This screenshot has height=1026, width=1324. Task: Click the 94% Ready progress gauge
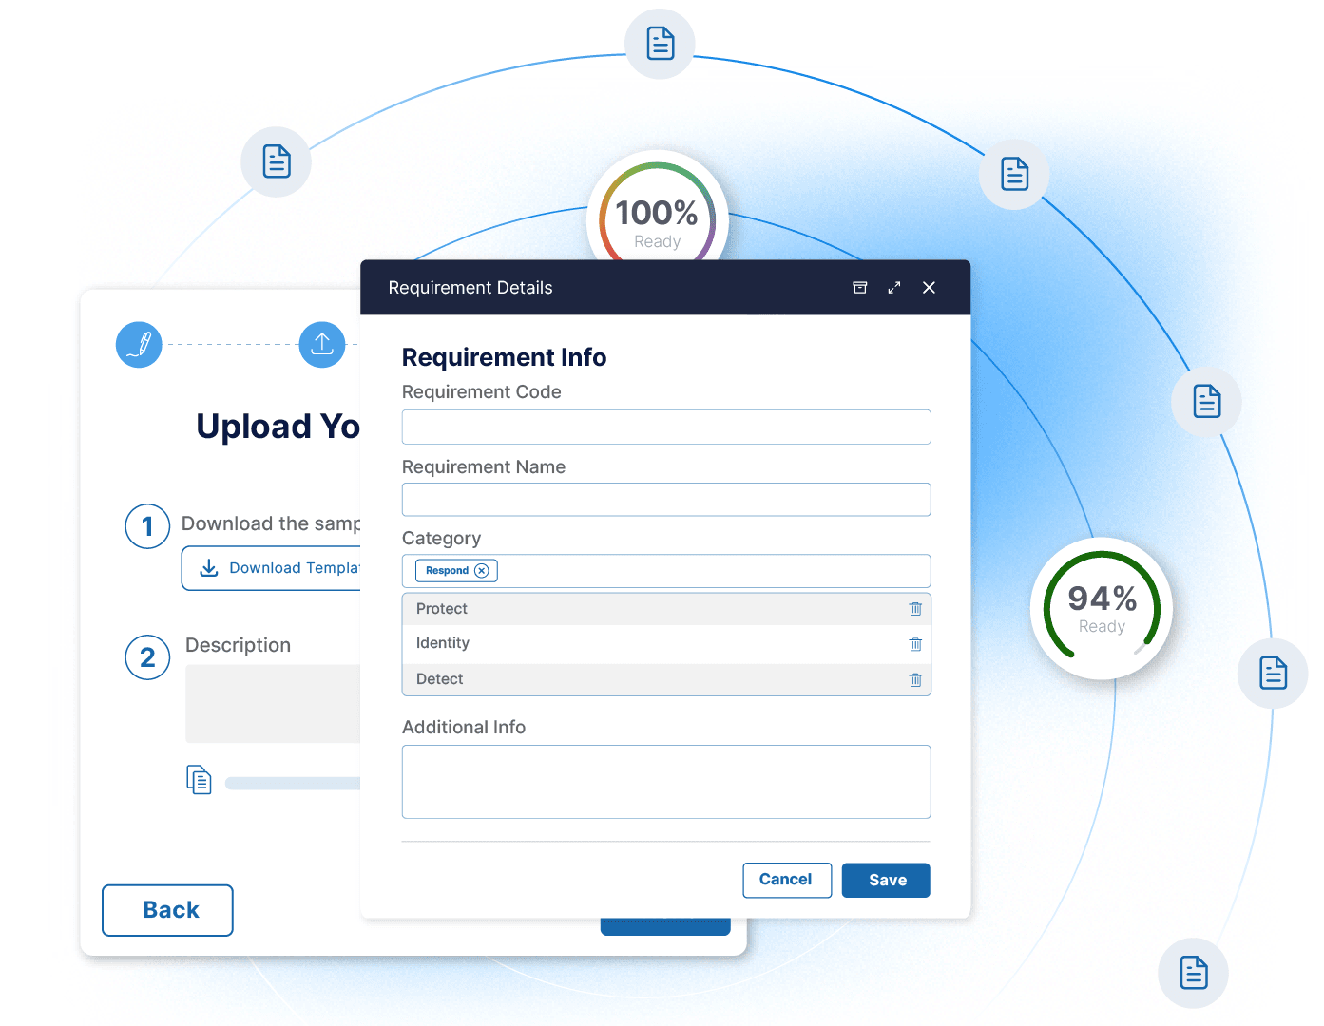pyautogui.click(x=1101, y=609)
